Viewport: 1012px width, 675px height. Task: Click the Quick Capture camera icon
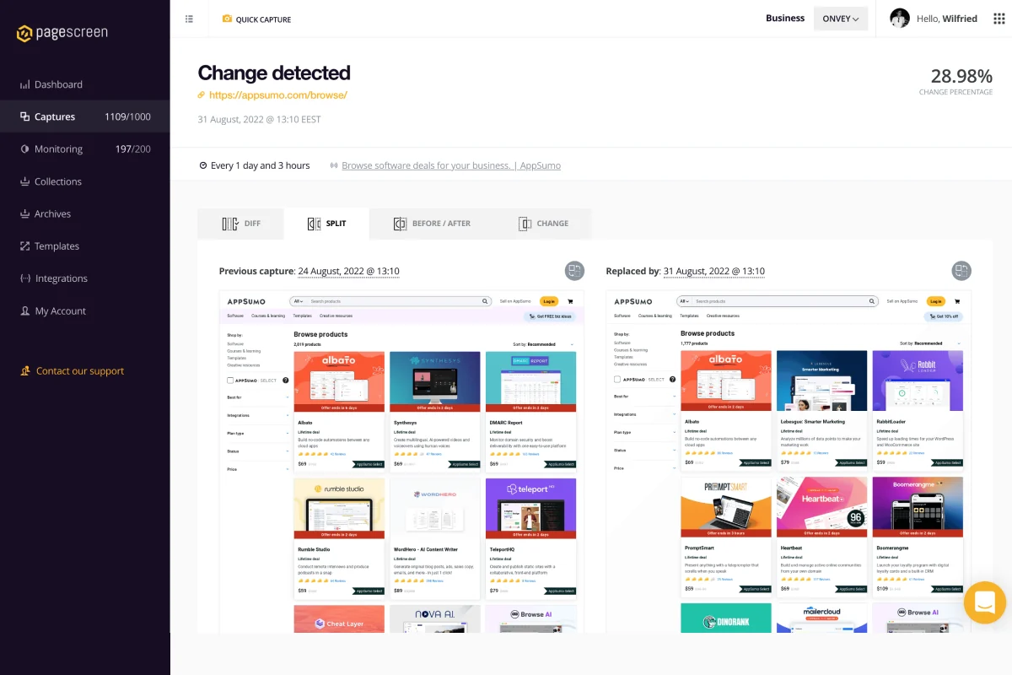click(x=227, y=19)
